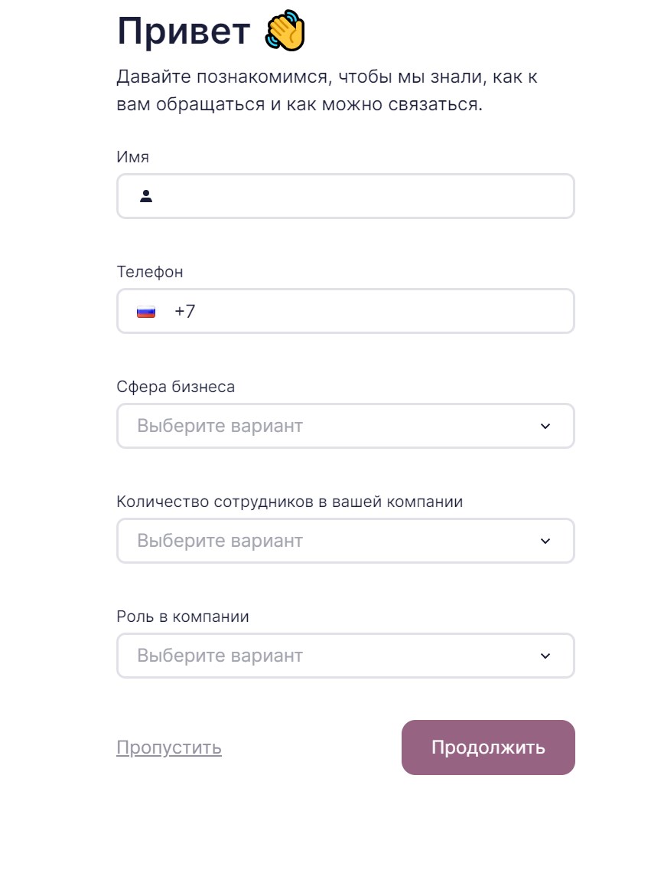This screenshot has height=880, width=664.
Task: Click the +7 phone code text
Action: pos(185,312)
